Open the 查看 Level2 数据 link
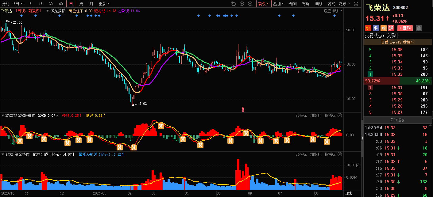The image size is (433, 197). pos(397,42)
